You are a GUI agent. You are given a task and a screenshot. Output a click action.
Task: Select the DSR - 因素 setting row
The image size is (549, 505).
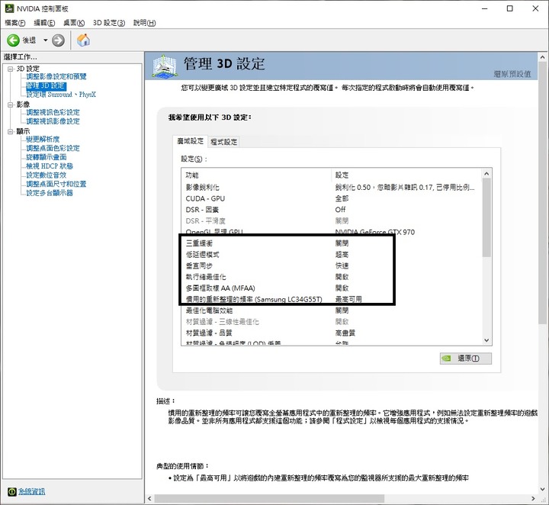332,210
